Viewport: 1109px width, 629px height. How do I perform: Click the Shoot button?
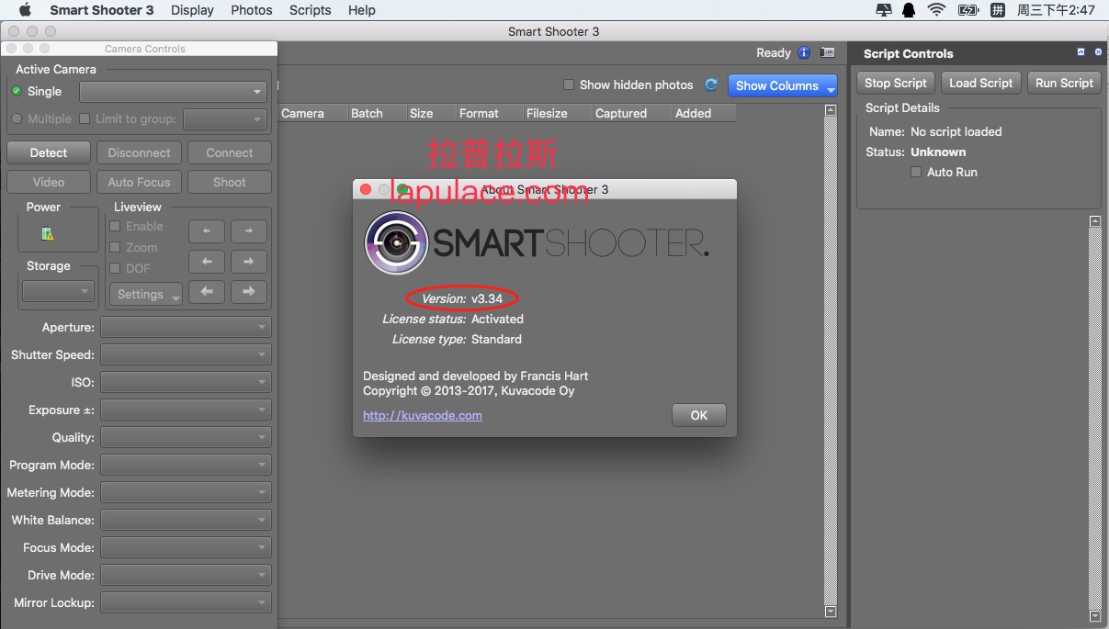click(230, 182)
